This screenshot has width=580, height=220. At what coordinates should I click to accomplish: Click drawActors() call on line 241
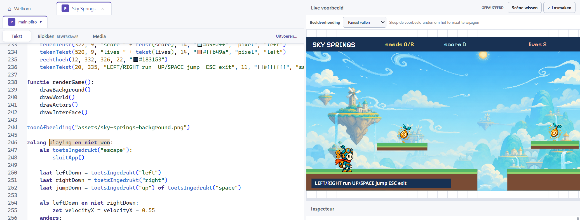(x=59, y=105)
